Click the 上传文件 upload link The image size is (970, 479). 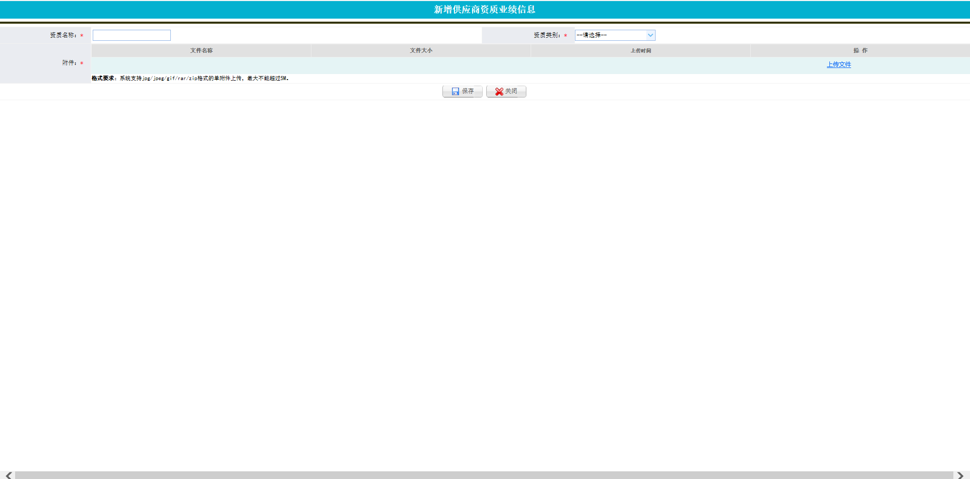pyautogui.click(x=838, y=64)
